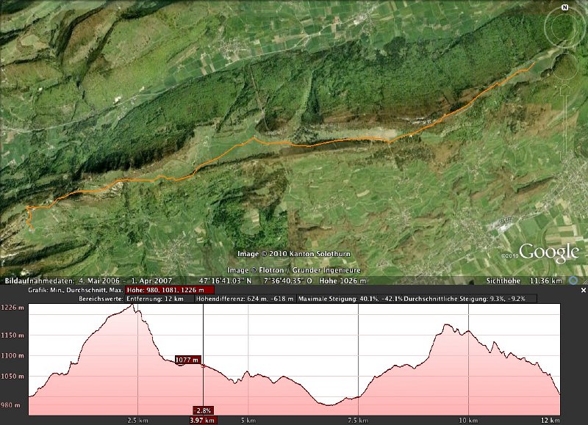Click the 3.97 km distance marker label
This screenshot has width=588, height=425.
click(204, 420)
